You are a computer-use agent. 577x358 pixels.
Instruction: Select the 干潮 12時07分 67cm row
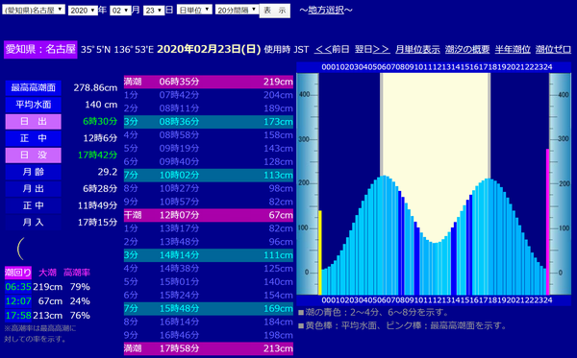tap(209, 215)
